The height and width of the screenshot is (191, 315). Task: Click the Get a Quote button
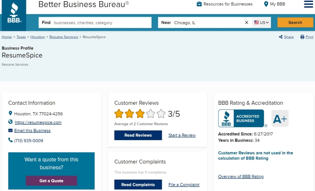click(x=52, y=180)
